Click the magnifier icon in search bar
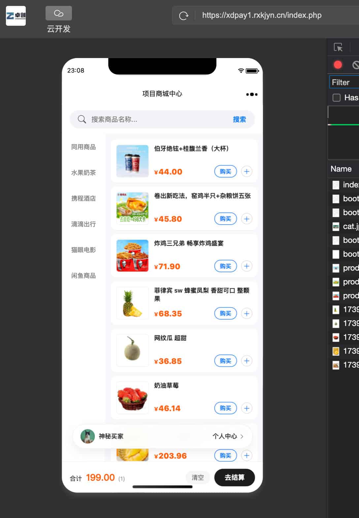The image size is (359, 518). pyautogui.click(x=82, y=119)
